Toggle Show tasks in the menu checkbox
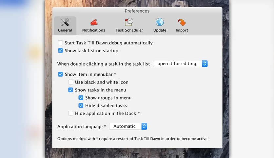Image resolution: width=274 pixels, height=158 pixels. point(70,90)
